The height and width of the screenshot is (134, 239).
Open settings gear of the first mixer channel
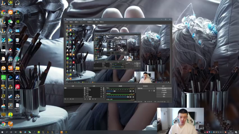(133, 91)
